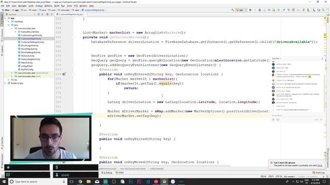Toggle the Project tool window side tab
The image size is (330, 185).
(2, 20)
